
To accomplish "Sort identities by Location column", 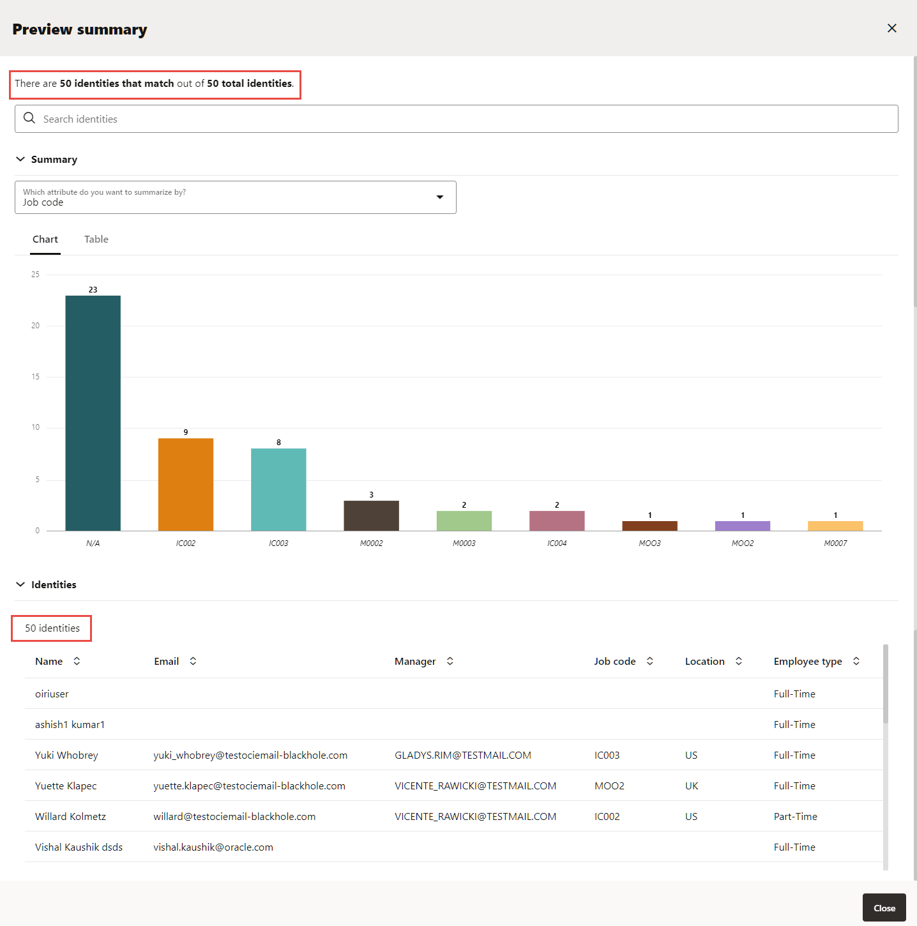I will pyautogui.click(x=739, y=661).
